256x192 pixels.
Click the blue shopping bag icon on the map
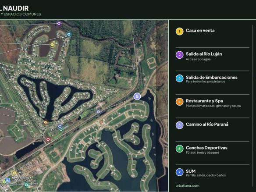pyautogui.click(x=7, y=181)
